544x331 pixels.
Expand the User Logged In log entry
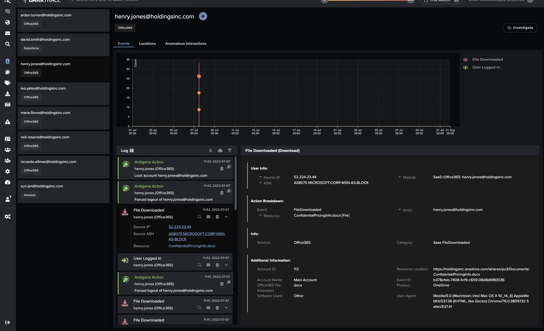pyautogui.click(x=226, y=265)
